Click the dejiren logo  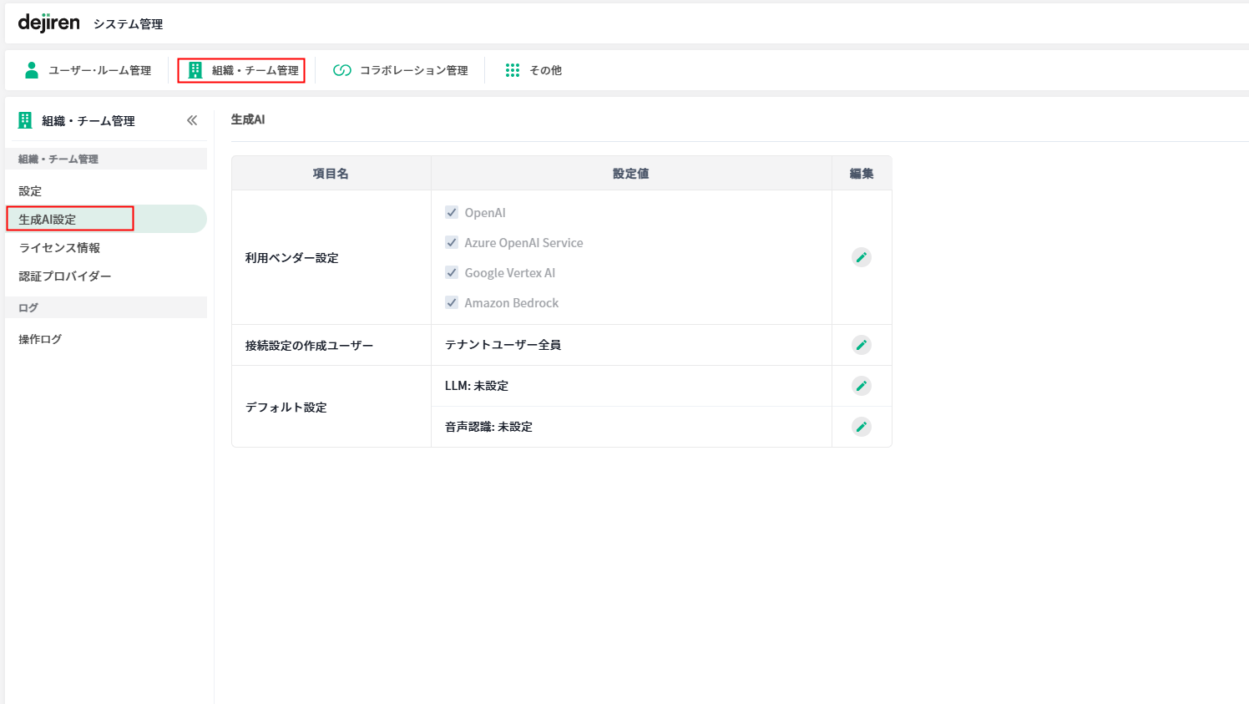point(48,23)
